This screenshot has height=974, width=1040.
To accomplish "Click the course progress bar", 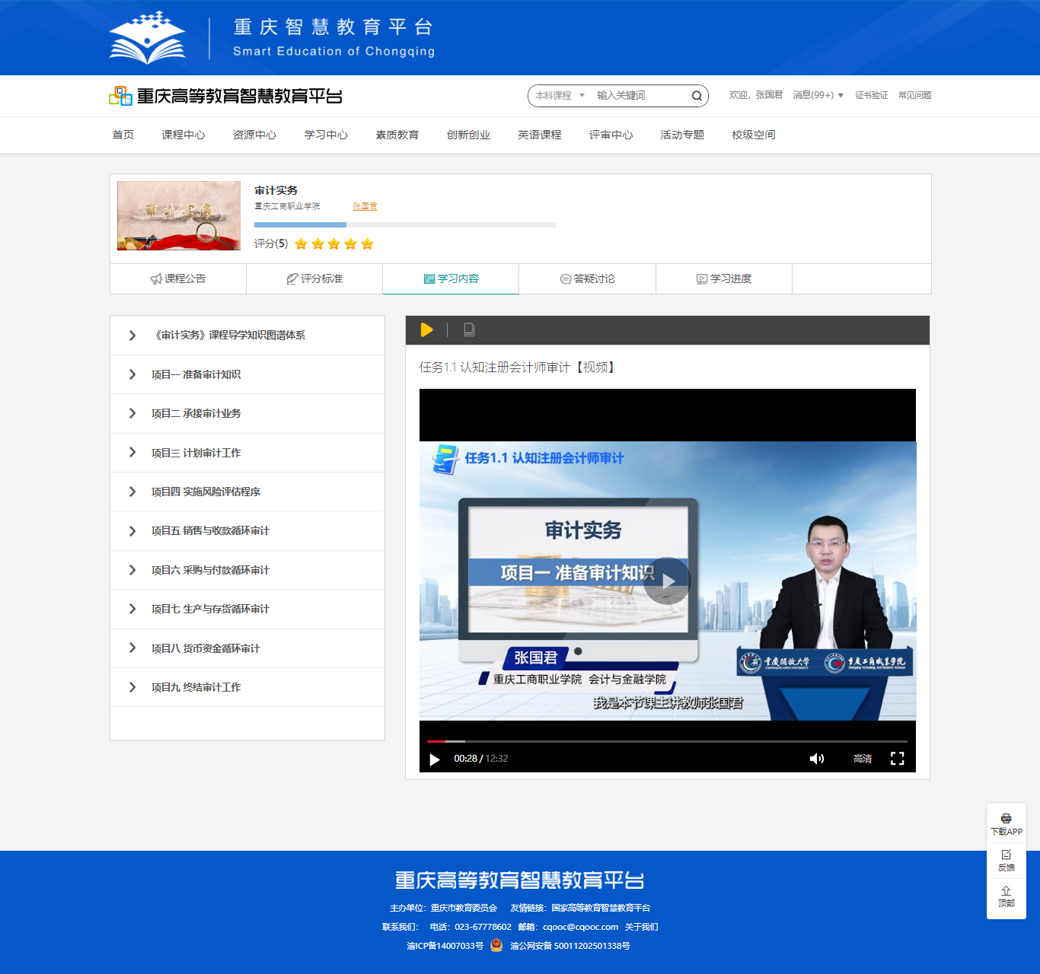I will tap(405, 225).
